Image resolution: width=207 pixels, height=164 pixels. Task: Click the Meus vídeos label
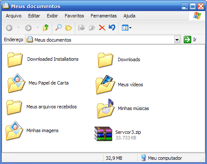point(130,85)
